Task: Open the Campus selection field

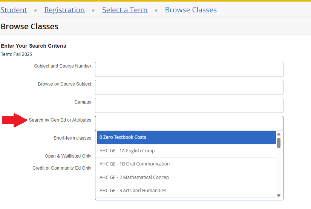Action: point(189,105)
